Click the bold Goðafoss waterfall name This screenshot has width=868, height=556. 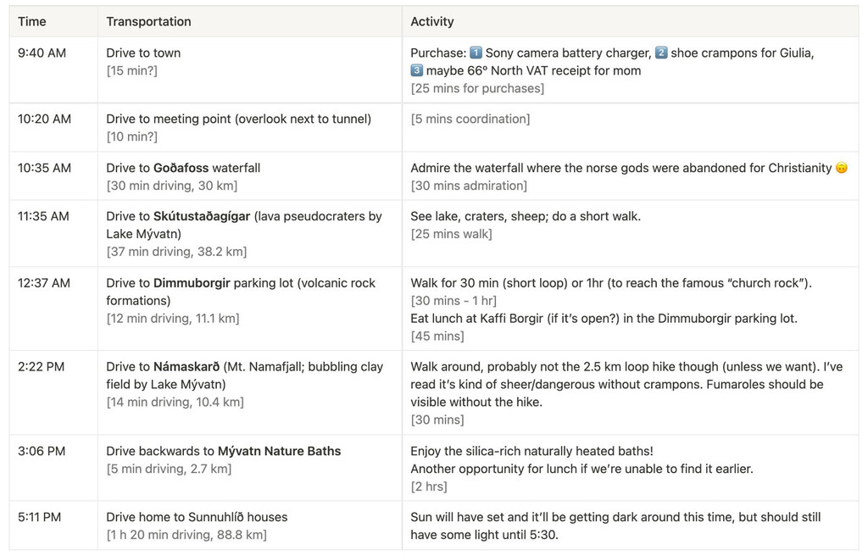[181, 169]
